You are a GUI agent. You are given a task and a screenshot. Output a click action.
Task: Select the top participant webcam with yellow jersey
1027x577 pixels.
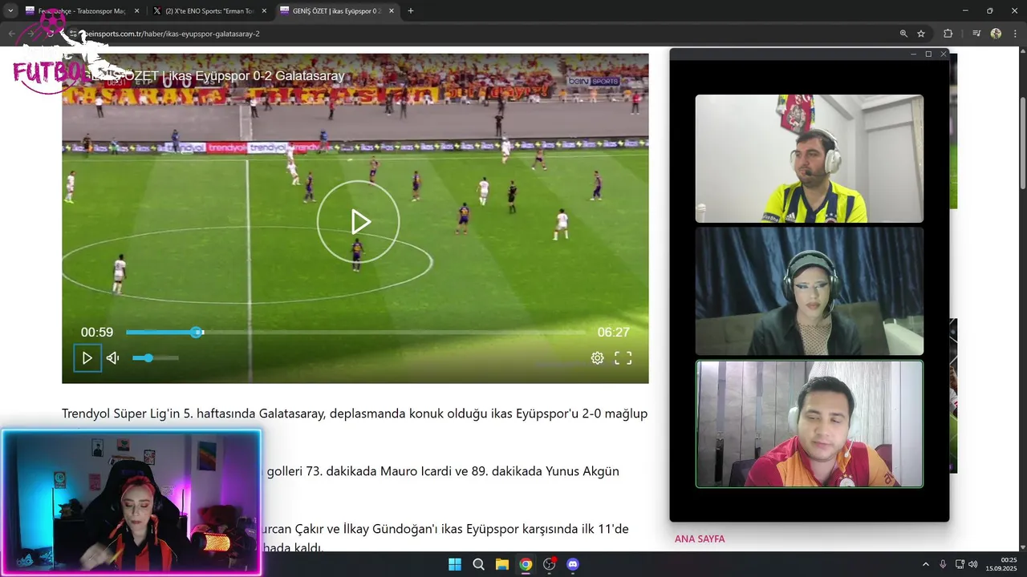[809, 159]
